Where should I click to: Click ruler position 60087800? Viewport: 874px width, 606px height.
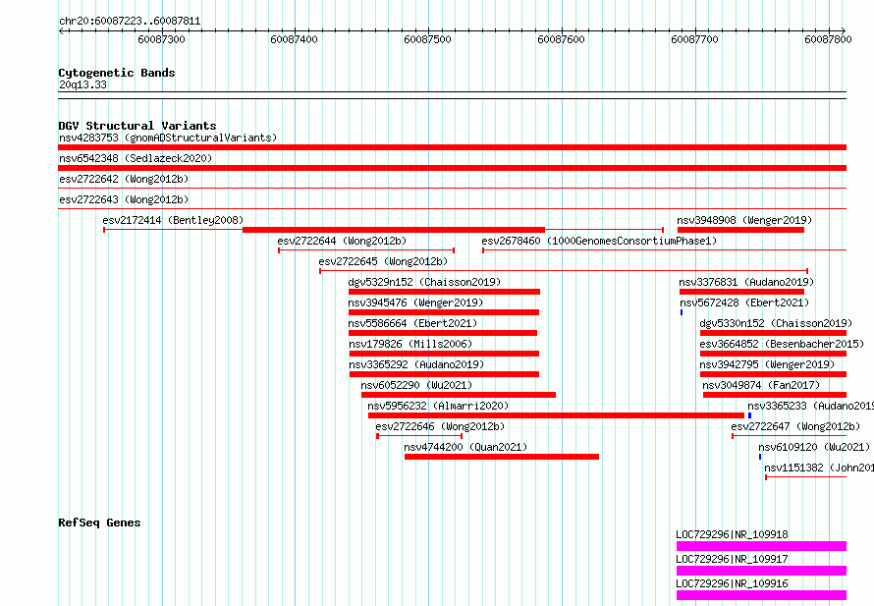828,39
